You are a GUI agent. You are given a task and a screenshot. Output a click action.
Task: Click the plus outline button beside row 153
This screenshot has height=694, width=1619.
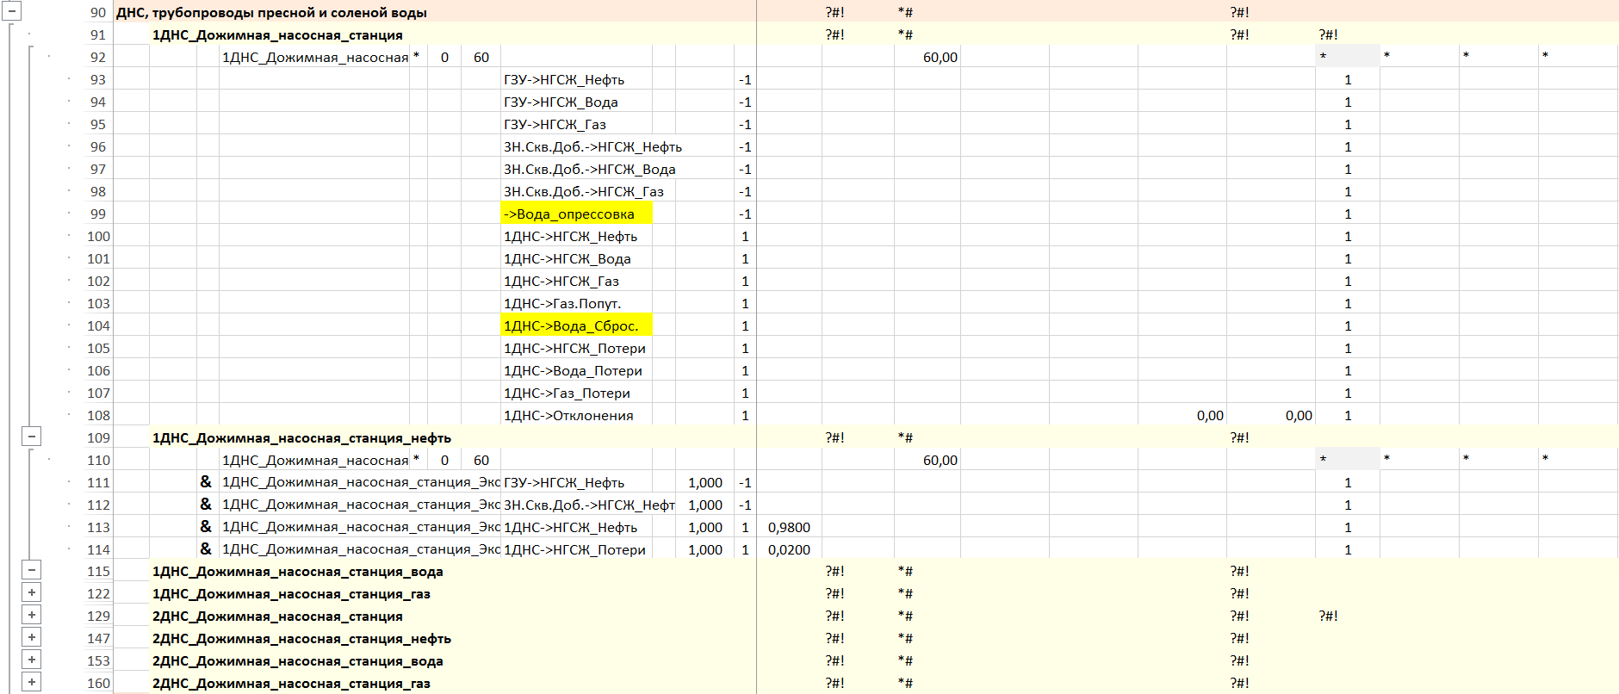(31, 660)
